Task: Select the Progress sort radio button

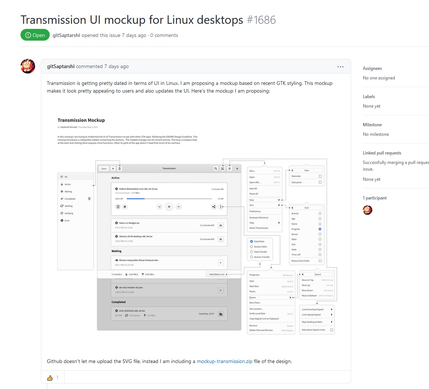Action: pyautogui.click(x=320, y=229)
